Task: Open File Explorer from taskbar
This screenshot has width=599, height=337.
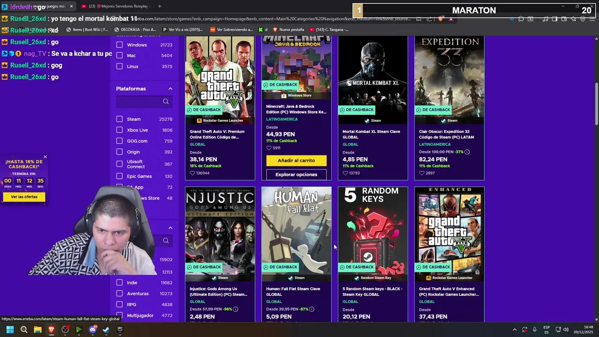Action: click(x=37, y=330)
